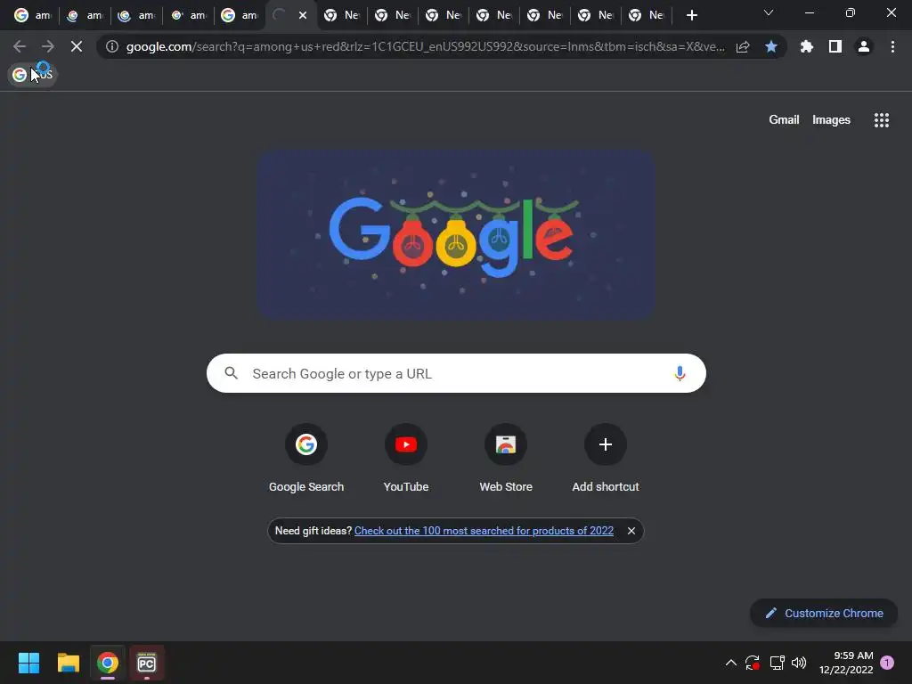Open the Windows Start menu
The image size is (912, 684).
coord(28,663)
